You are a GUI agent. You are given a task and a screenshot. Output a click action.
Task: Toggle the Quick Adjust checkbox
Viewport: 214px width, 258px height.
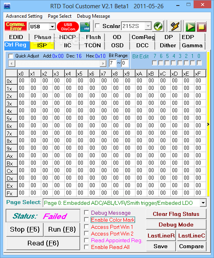pyautogui.click(x=11, y=56)
